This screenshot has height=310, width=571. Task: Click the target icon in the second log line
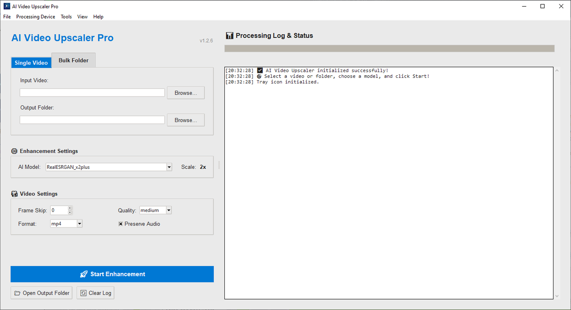click(259, 76)
